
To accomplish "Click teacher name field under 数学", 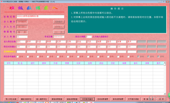I will coord(31,52).
